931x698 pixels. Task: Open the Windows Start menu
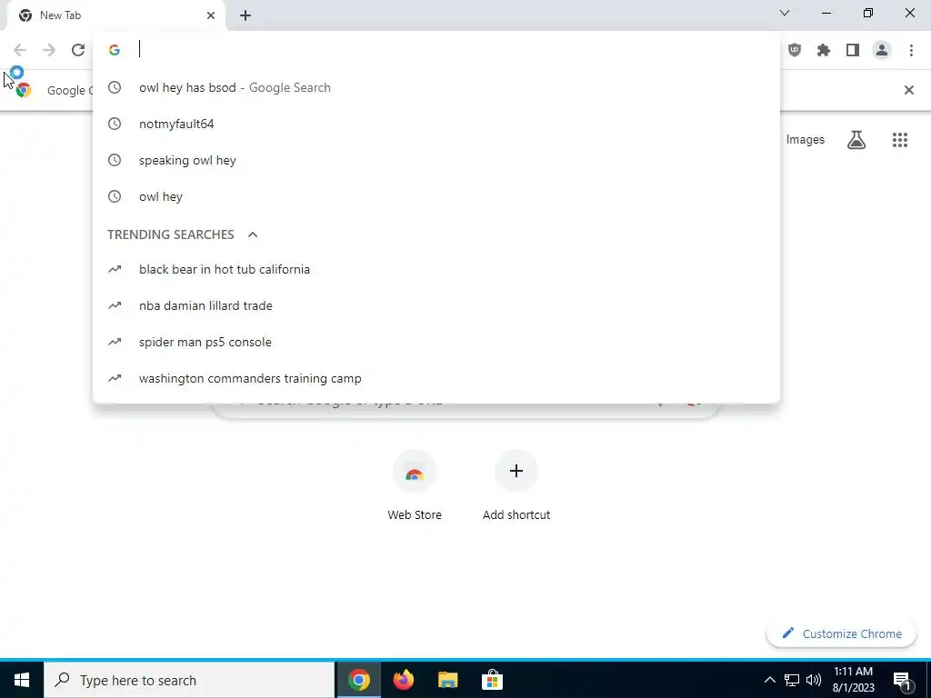pyautogui.click(x=22, y=680)
